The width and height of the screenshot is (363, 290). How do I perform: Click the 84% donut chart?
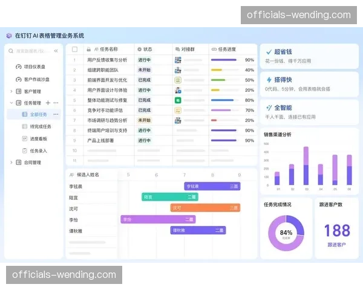(286, 233)
